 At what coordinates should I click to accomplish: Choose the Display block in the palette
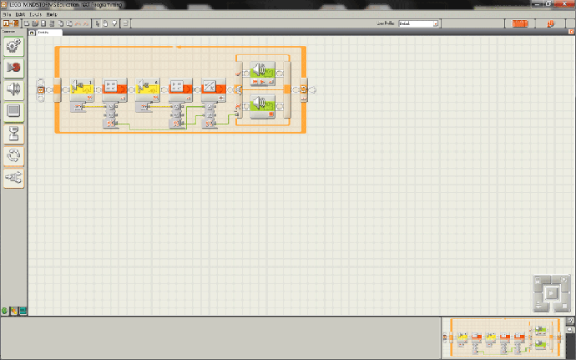[x=14, y=111]
